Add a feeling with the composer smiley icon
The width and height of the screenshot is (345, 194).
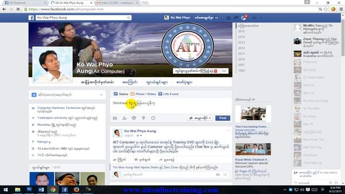click(x=134, y=118)
